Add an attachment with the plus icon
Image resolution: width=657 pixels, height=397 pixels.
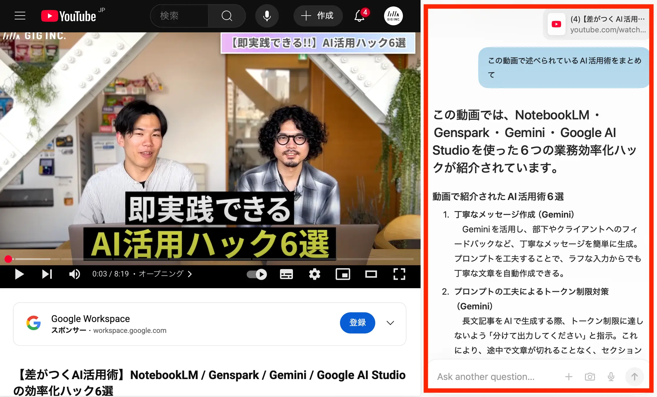click(x=569, y=377)
